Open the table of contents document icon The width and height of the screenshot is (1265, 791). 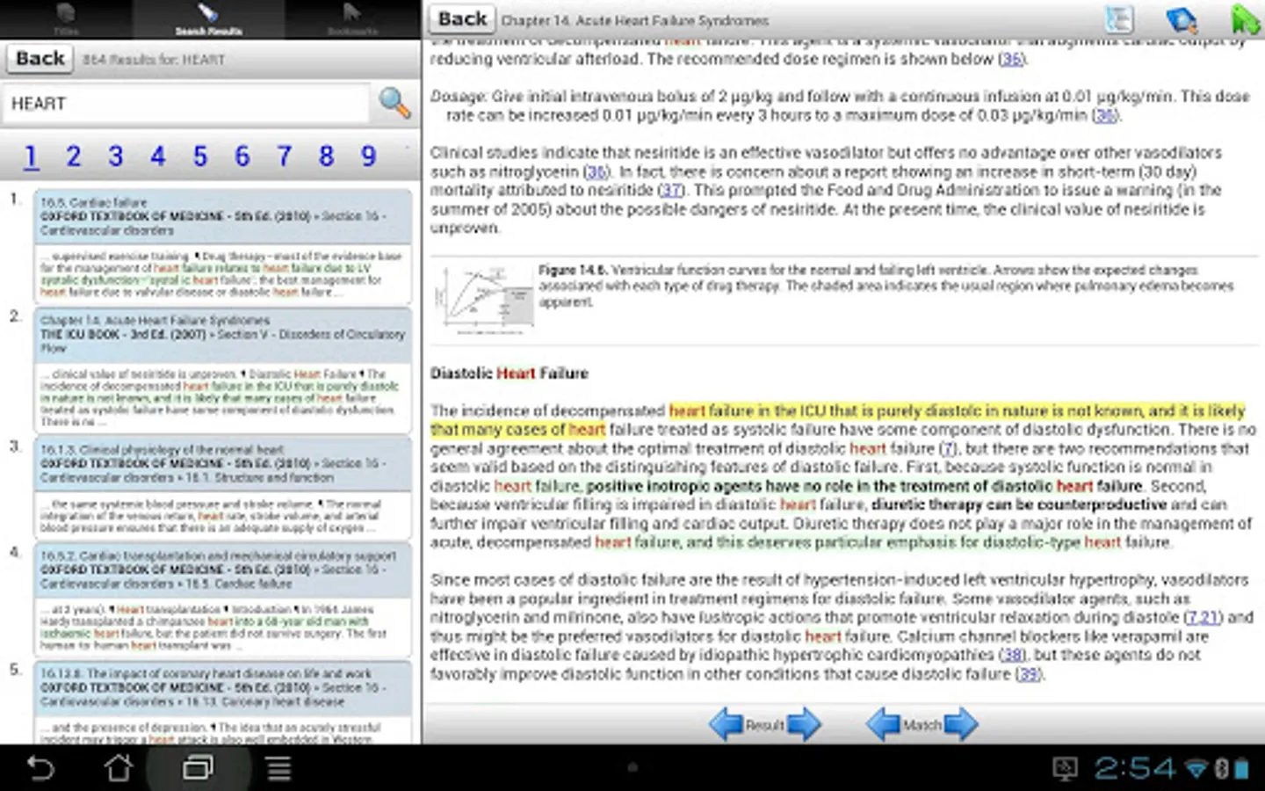tap(1119, 19)
